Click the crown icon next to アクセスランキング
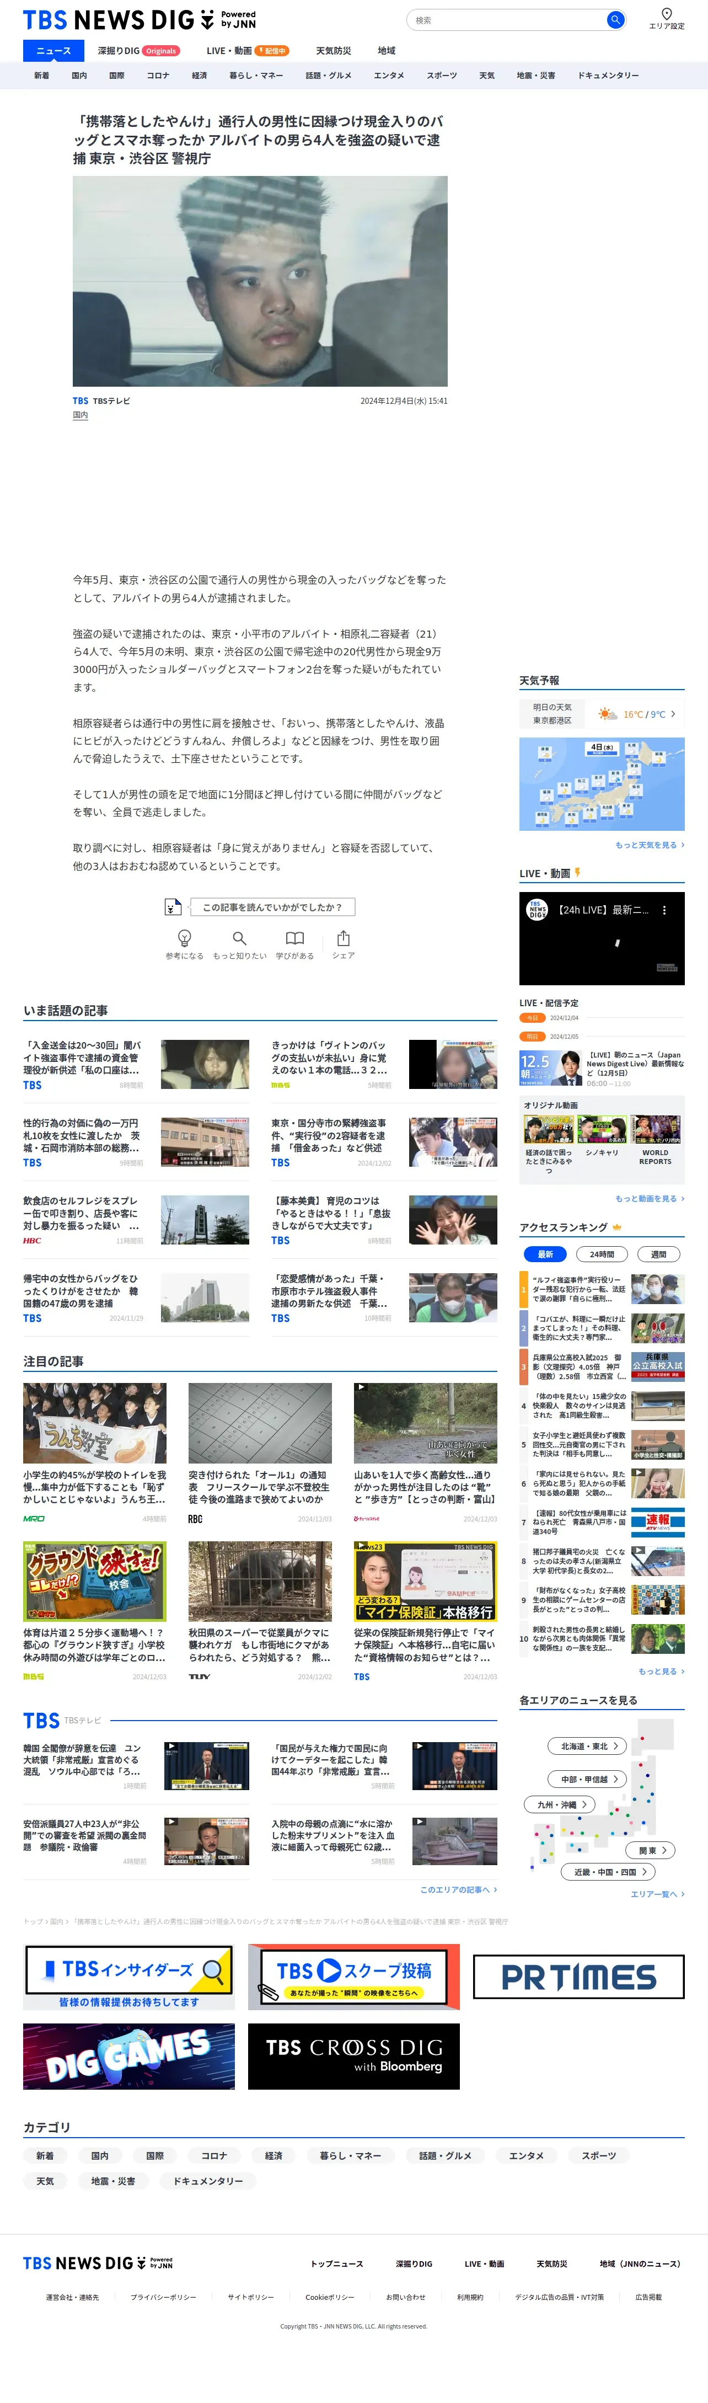The height and width of the screenshot is (2403, 708). point(616,1227)
